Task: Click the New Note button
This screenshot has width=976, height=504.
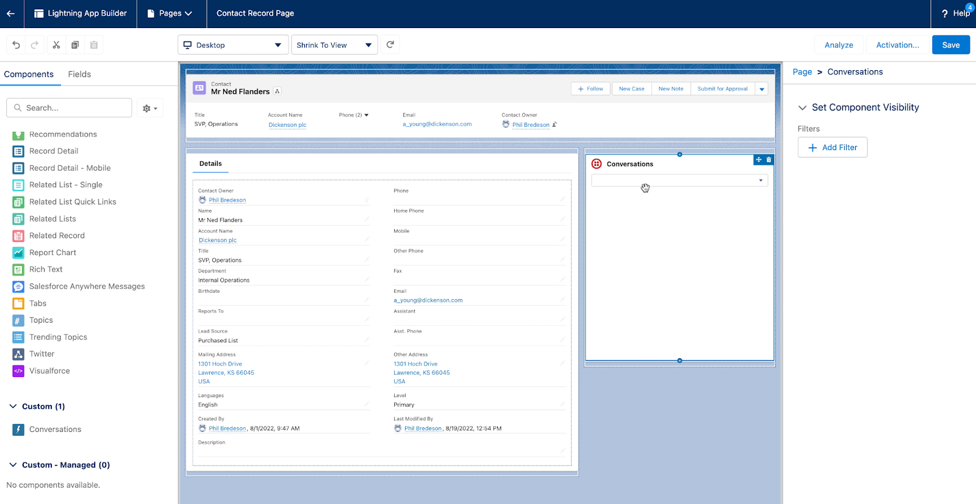Action: pyautogui.click(x=671, y=89)
